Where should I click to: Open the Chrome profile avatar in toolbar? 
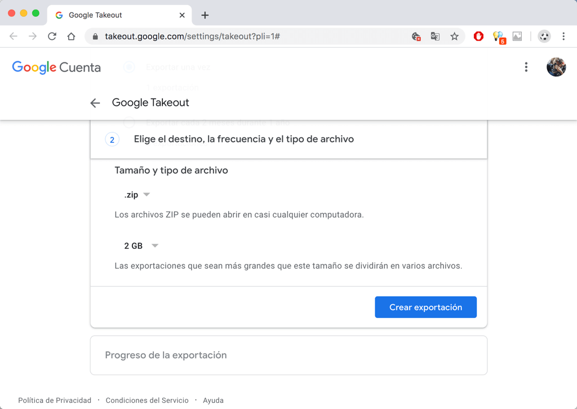tap(544, 36)
